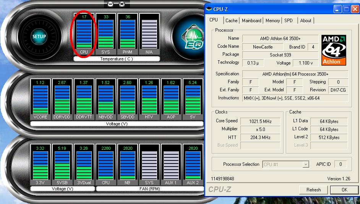Click the Refresh button in CPU-Z
Viewport: 360px width, 204px height.
point(313,190)
